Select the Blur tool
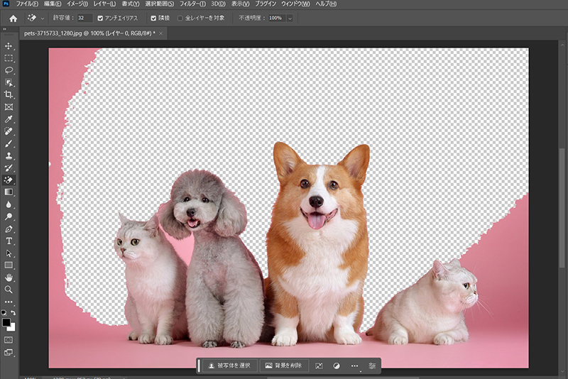This screenshot has height=379, width=568. (9, 204)
